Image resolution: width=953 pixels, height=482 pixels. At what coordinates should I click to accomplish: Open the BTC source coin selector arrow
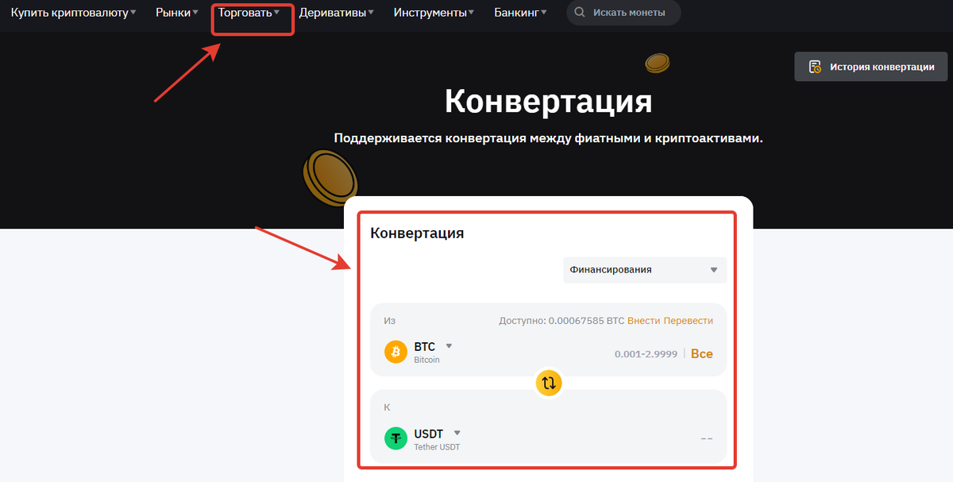click(449, 346)
